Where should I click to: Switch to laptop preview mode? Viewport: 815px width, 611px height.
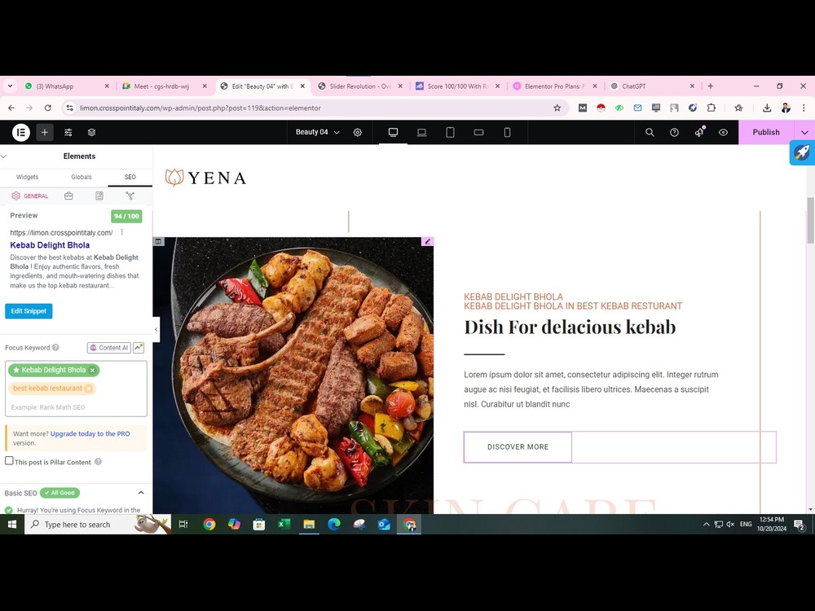click(x=421, y=133)
